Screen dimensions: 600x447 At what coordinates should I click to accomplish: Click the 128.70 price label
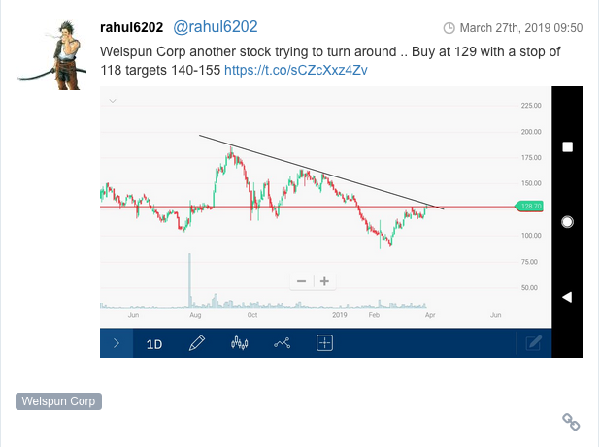click(x=529, y=207)
